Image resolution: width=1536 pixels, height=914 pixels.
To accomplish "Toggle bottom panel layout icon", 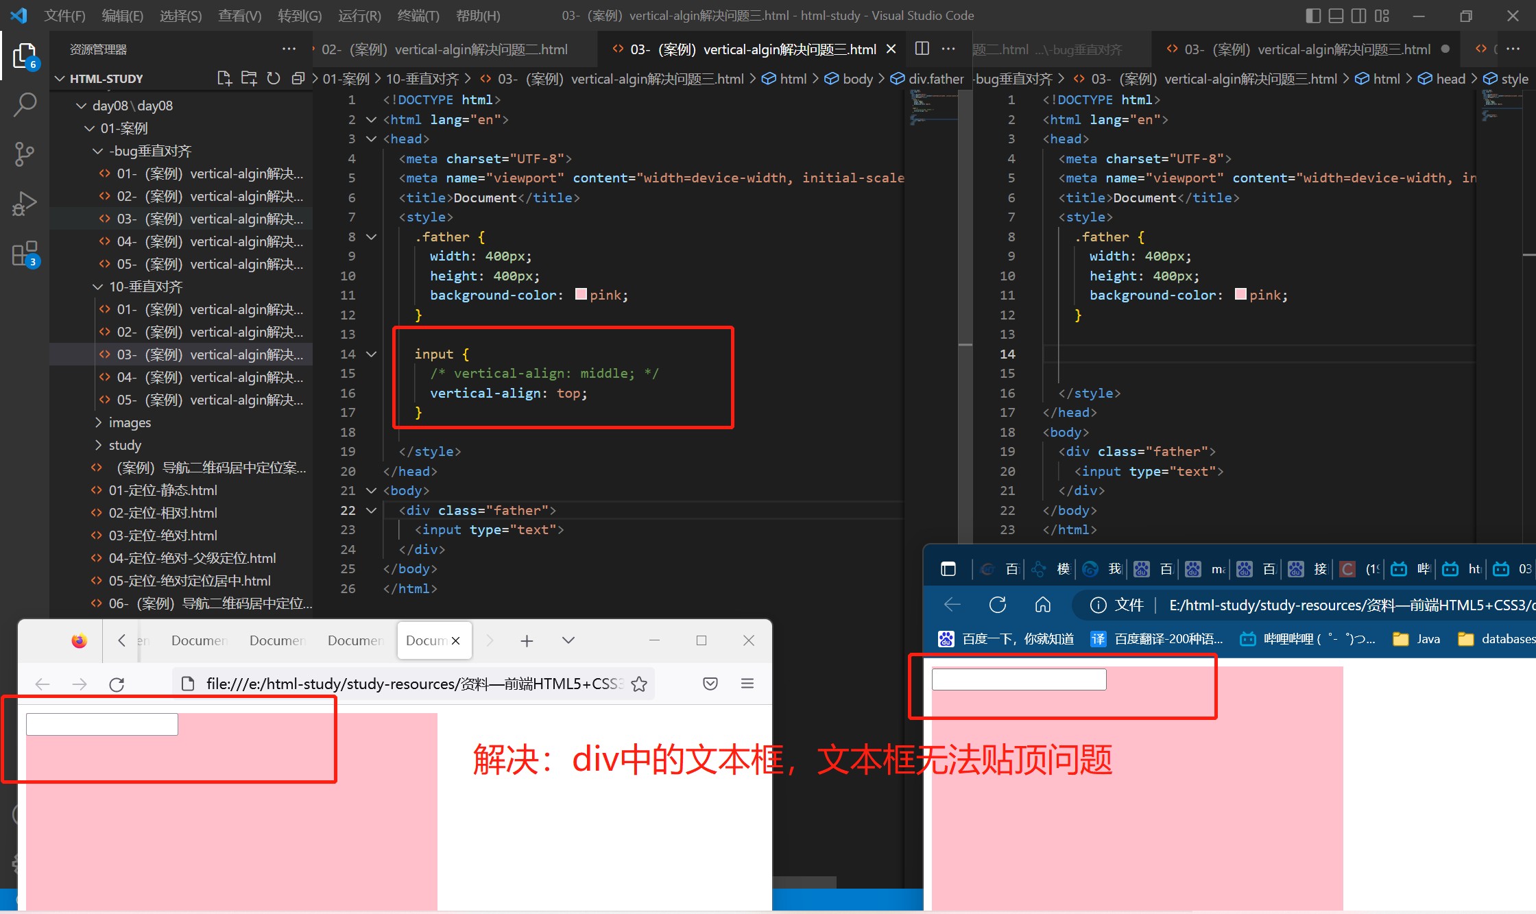I will [x=1336, y=15].
